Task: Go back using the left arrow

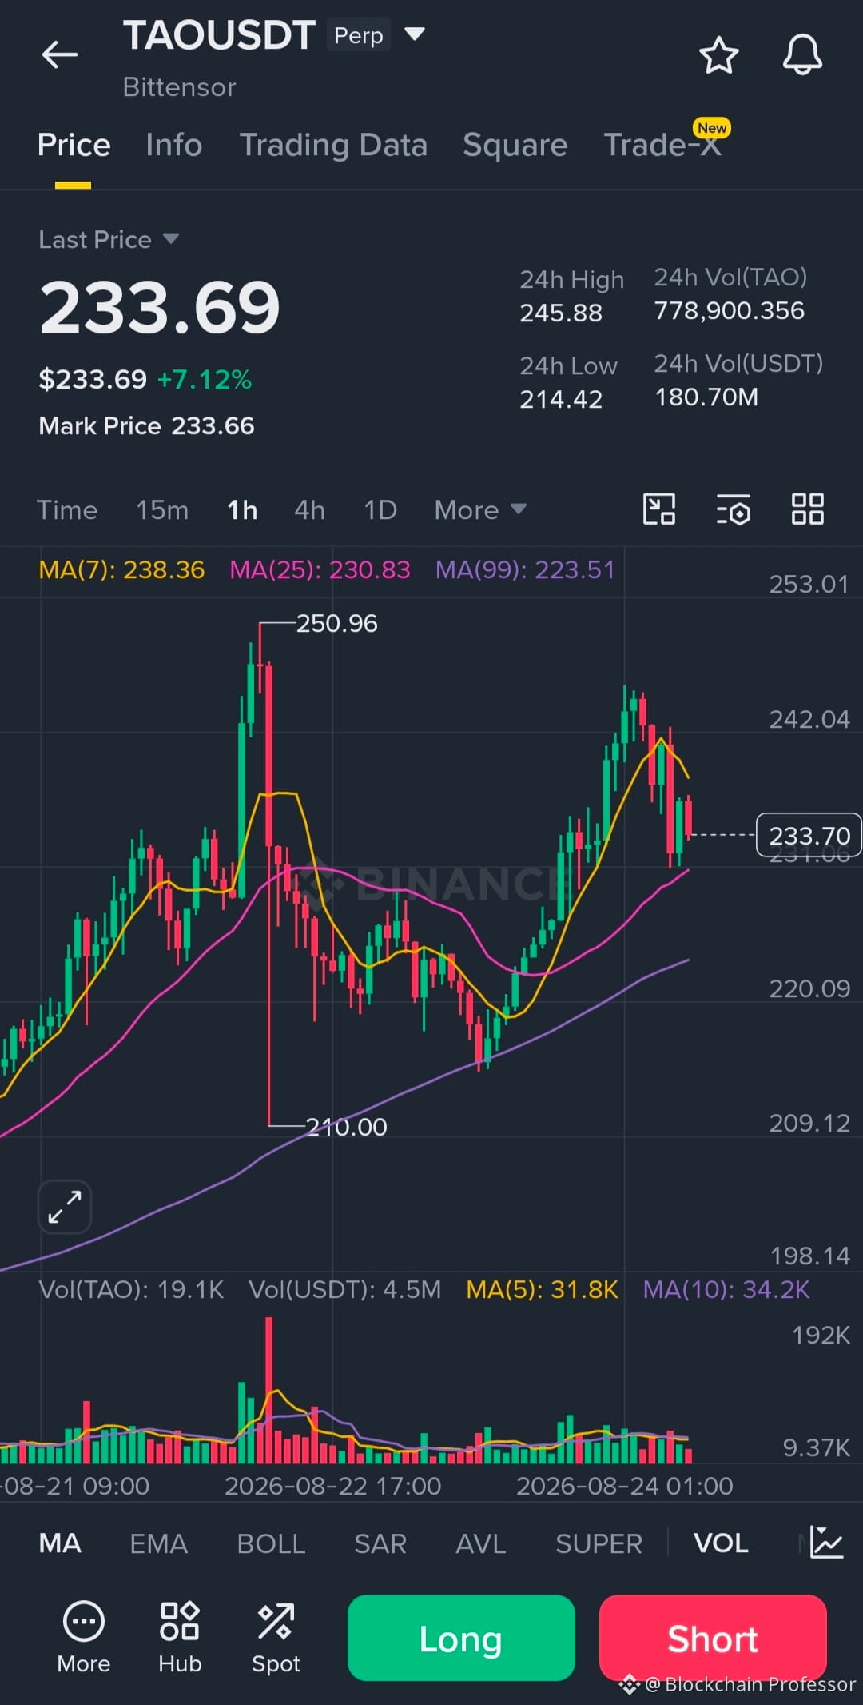Action: (x=60, y=55)
